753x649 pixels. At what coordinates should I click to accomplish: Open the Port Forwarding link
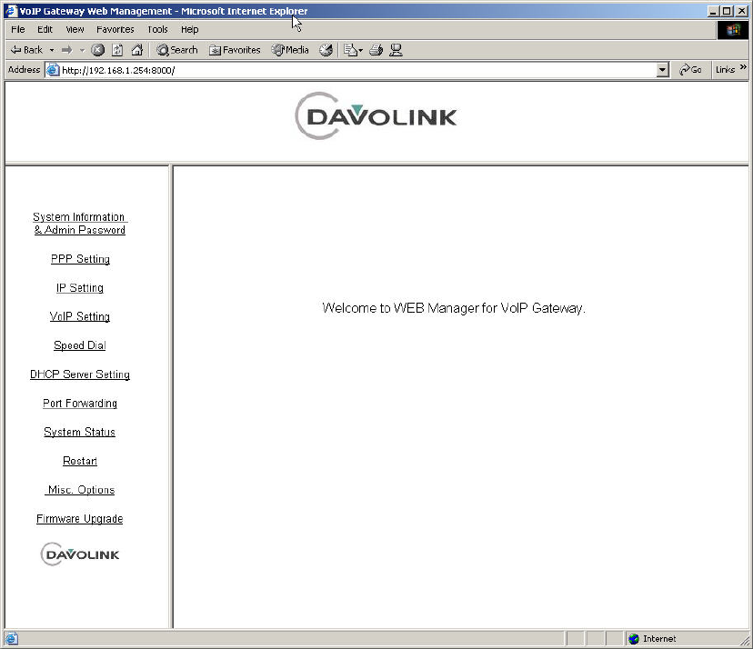point(80,404)
